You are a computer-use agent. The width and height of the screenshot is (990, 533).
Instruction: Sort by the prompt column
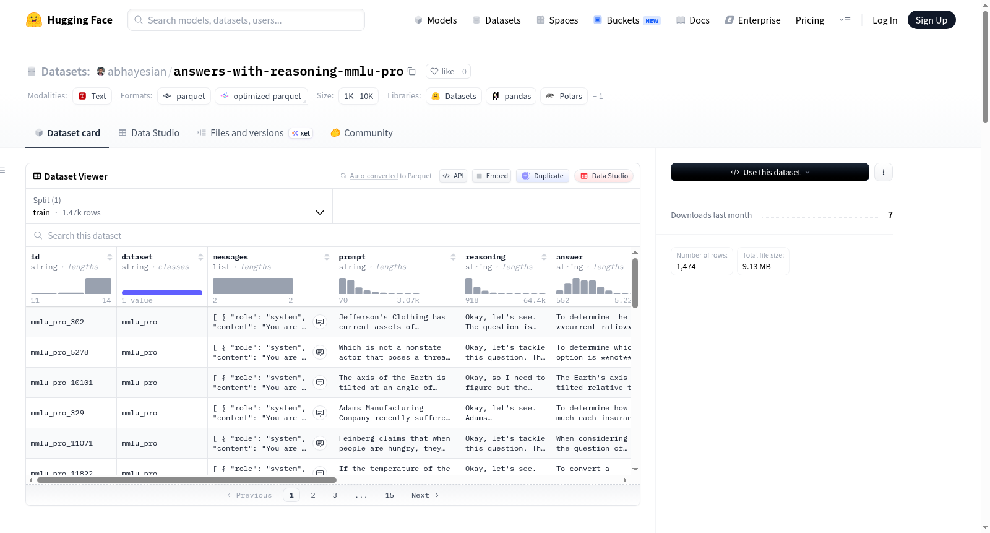(x=453, y=257)
